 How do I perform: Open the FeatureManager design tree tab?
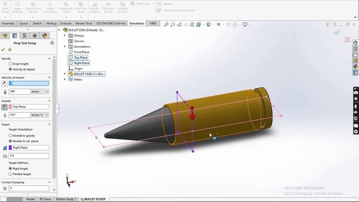click(5, 35)
